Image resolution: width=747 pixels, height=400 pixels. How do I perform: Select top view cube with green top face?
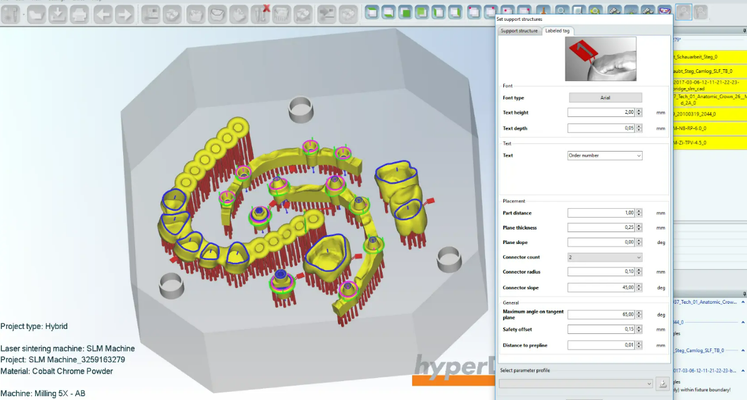tap(371, 13)
